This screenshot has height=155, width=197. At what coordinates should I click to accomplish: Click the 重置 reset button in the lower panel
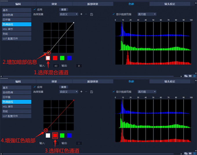(x=63, y=87)
